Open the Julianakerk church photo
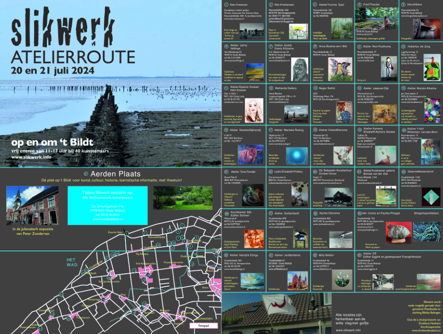Screen dimensions: 443x334 click(32, 206)
